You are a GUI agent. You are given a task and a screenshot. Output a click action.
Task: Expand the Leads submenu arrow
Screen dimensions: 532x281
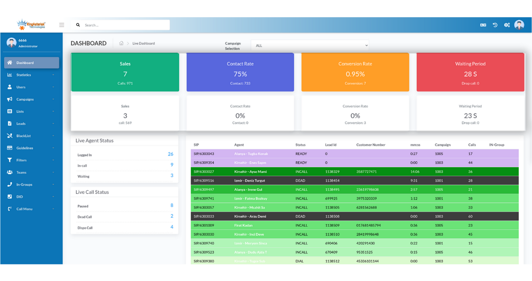point(53,124)
